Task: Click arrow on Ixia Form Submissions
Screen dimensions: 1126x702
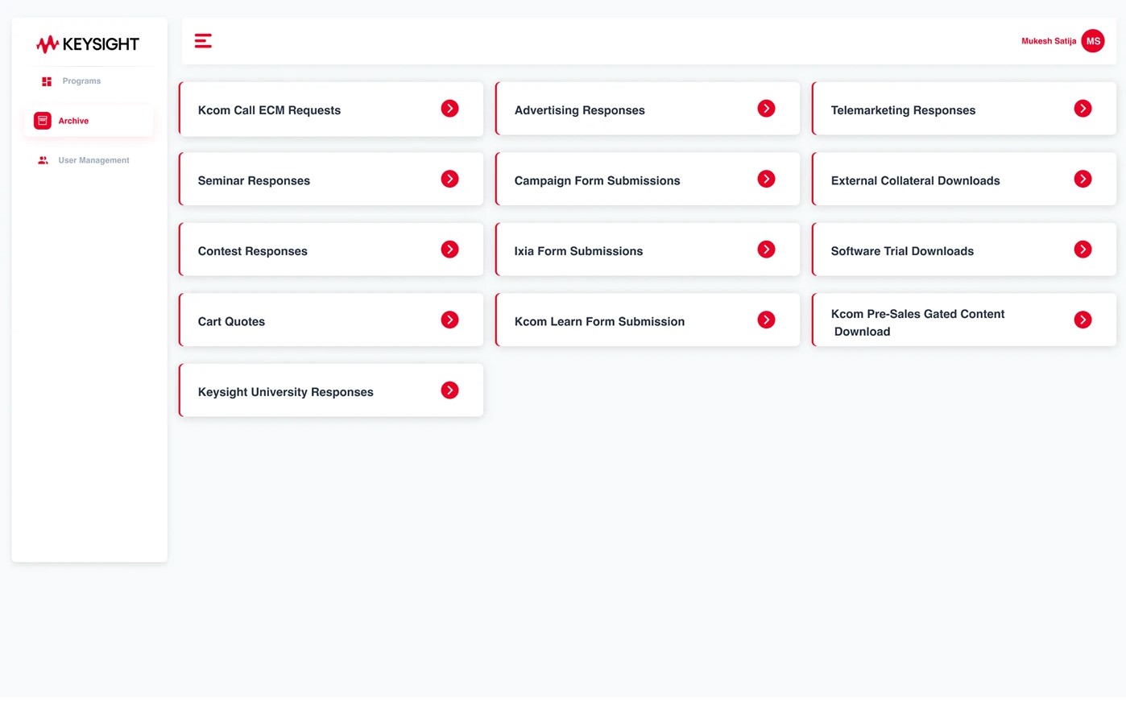Action: pyautogui.click(x=767, y=250)
